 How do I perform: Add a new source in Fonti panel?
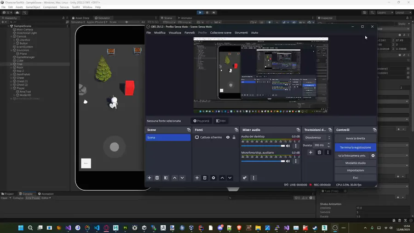pyautogui.click(x=197, y=178)
